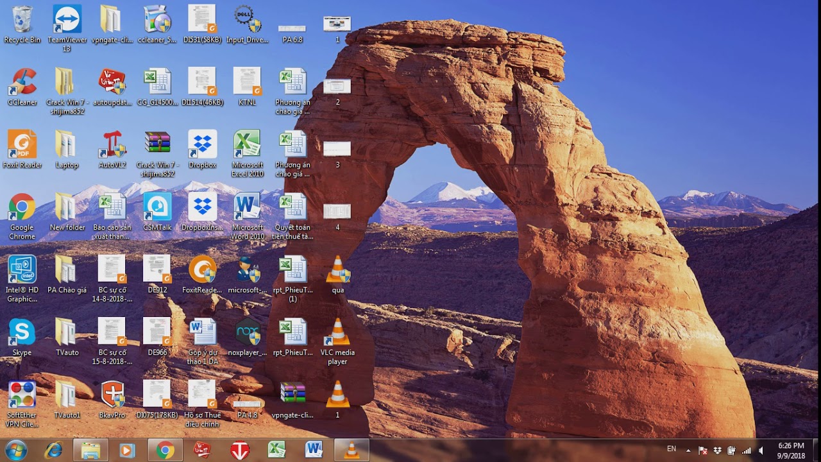
Task: Select the image thumbnail named 2
Action: (337, 92)
